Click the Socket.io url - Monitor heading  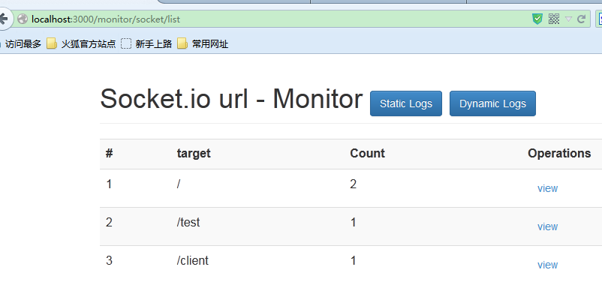pyautogui.click(x=231, y=99)
